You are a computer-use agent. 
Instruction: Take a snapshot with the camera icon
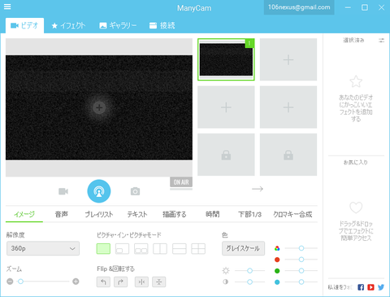pyautogui.click(x=135, y=191)
